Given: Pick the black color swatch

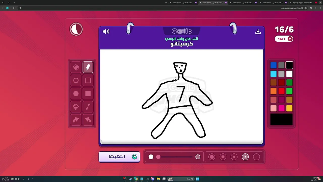Looking at the screenshot, I should point(289,65).
